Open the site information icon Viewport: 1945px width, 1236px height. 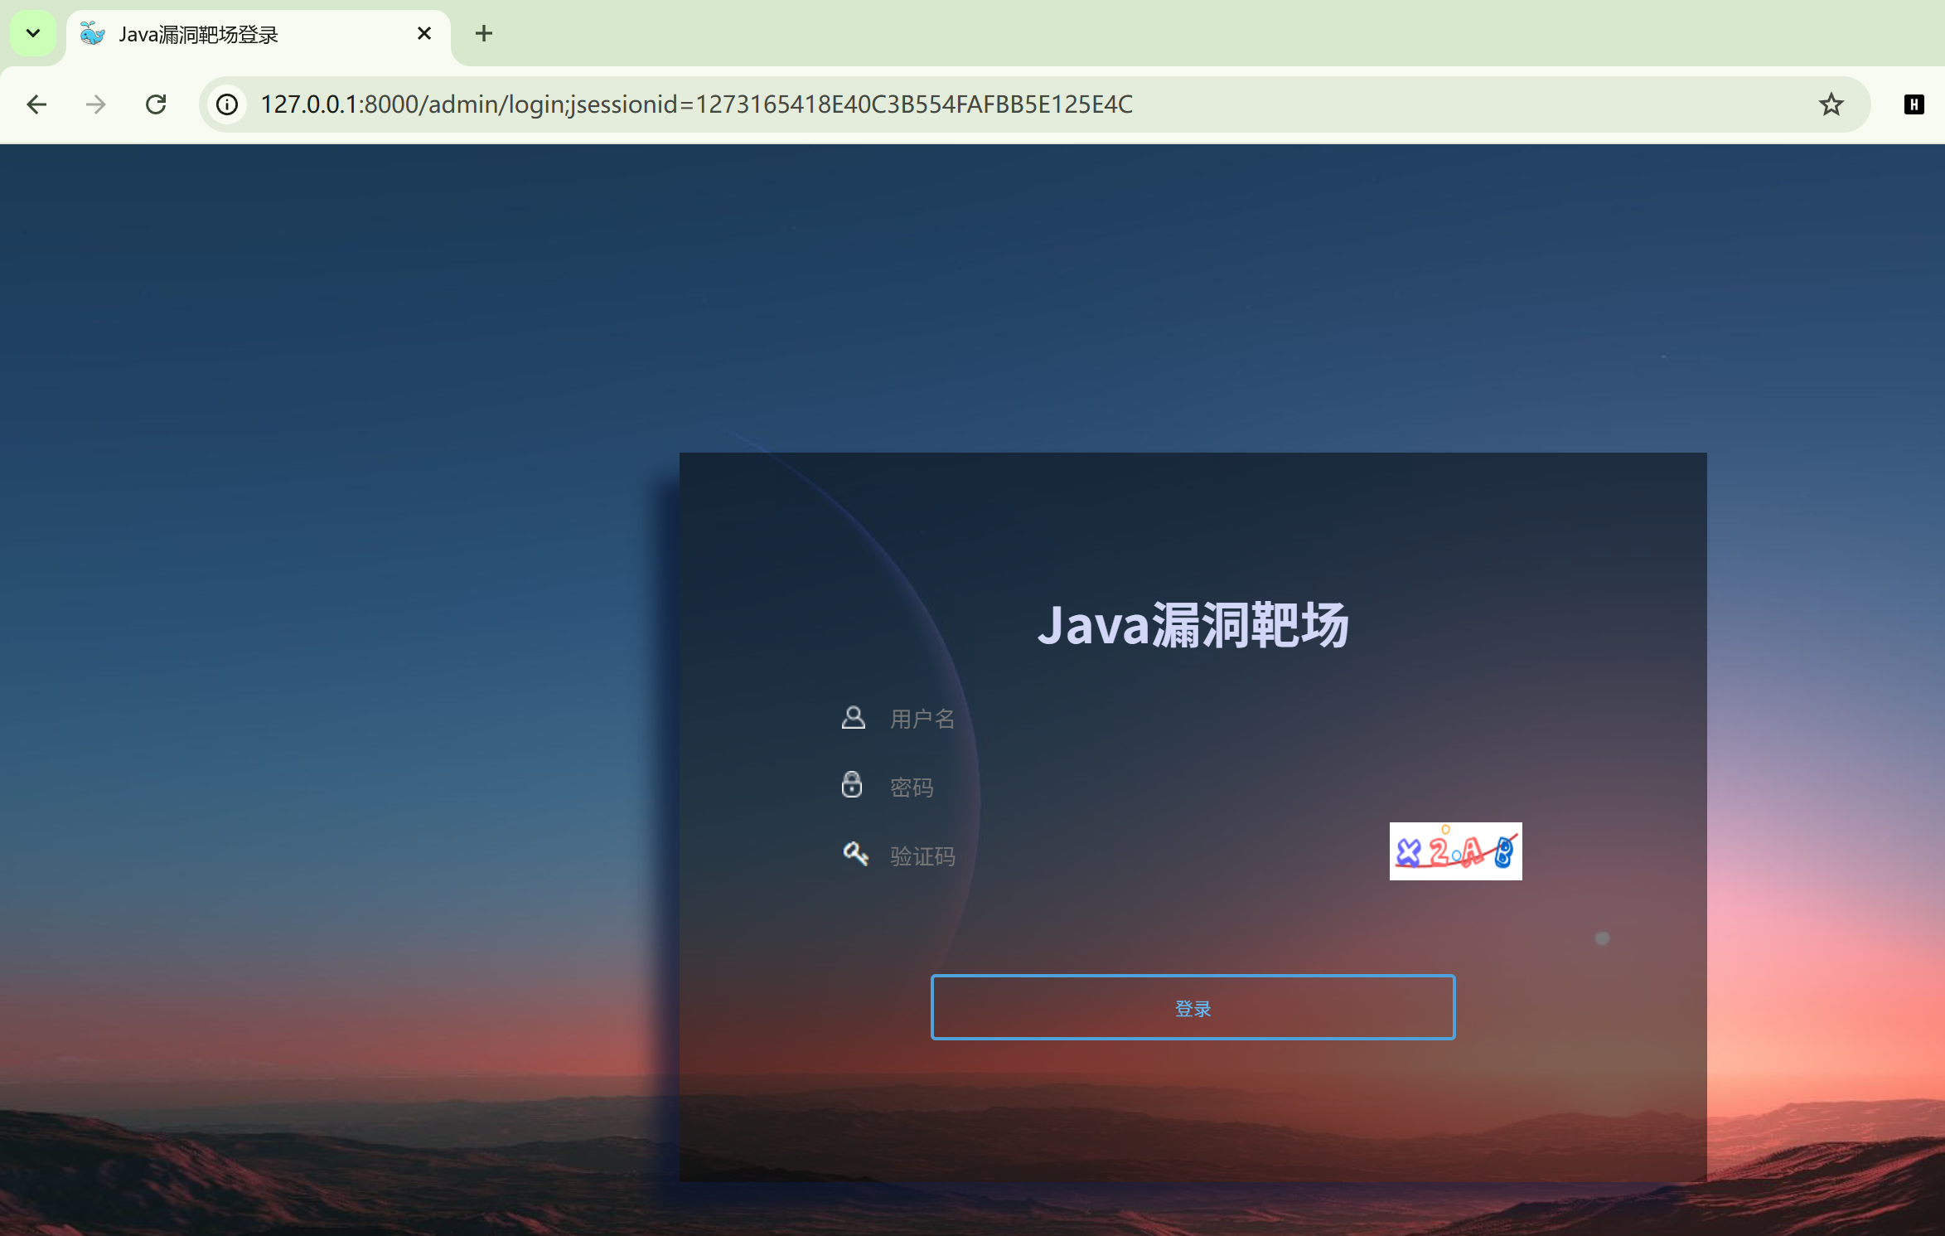point(227,104)
